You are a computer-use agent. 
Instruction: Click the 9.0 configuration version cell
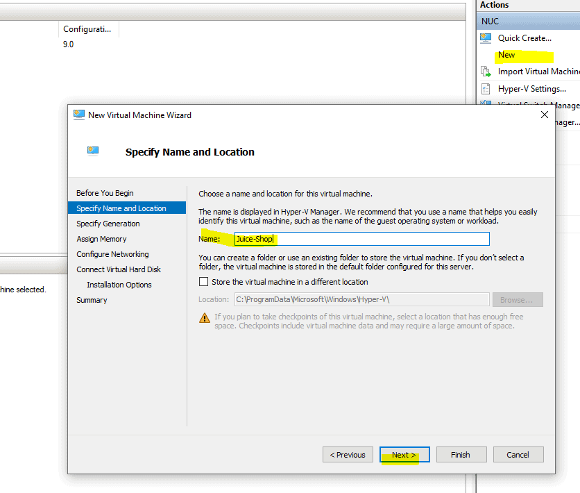coord(69,44)
